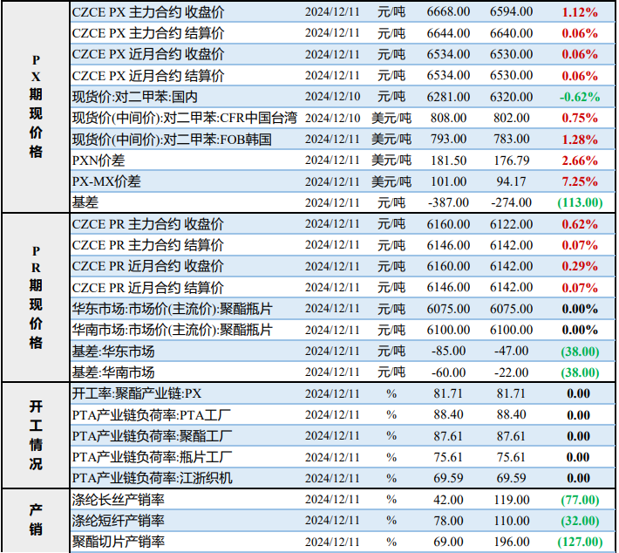Click the red 7.25% change value
This screenshot has height=553, width=619.
click(x=580, y=181)
